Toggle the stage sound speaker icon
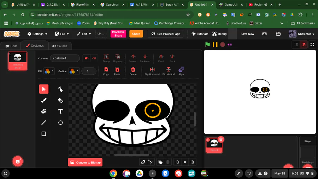The height and width of the screenshot is (179, 318). [230, 45]
